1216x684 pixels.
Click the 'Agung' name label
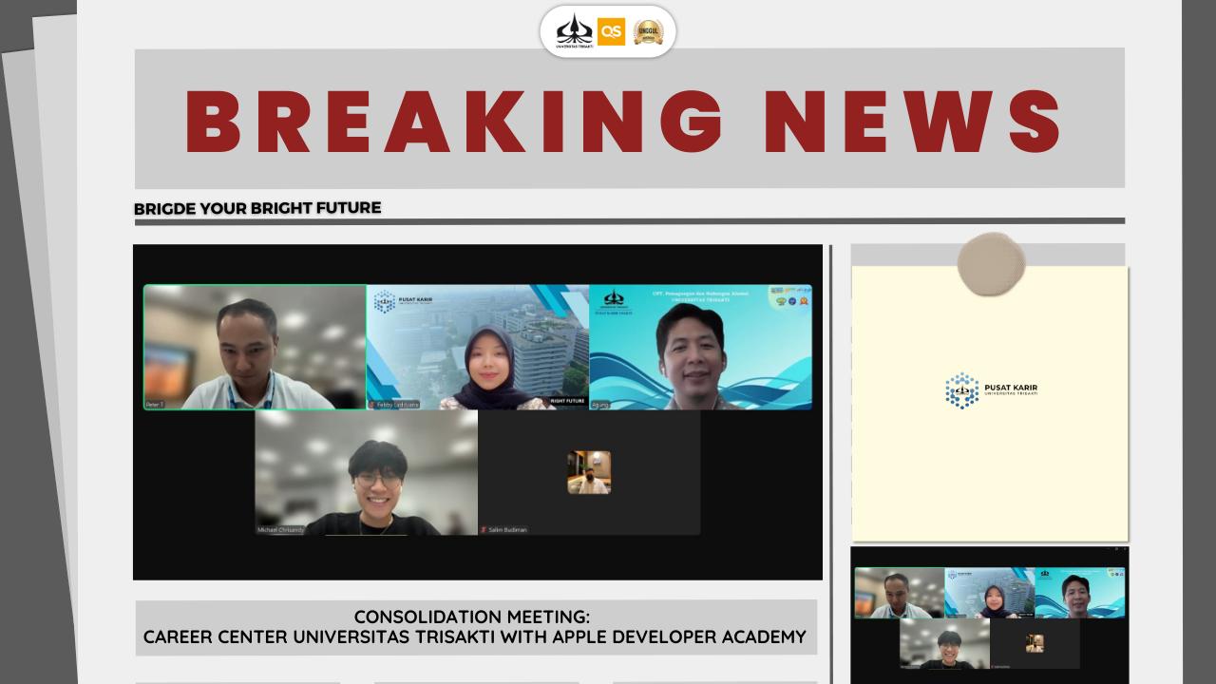coord(599,404)
